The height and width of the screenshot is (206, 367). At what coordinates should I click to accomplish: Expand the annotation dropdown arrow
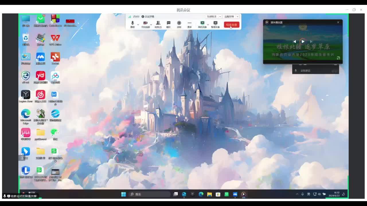(220, 17)
